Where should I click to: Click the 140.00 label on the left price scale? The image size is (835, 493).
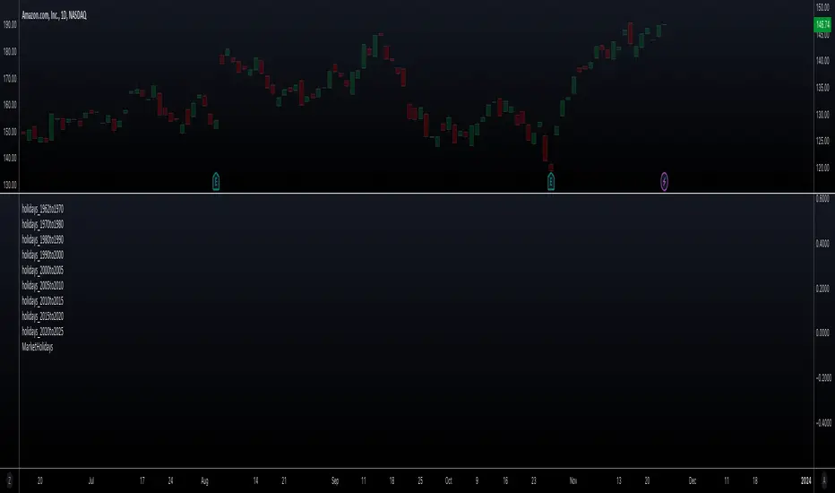point(10,159)
